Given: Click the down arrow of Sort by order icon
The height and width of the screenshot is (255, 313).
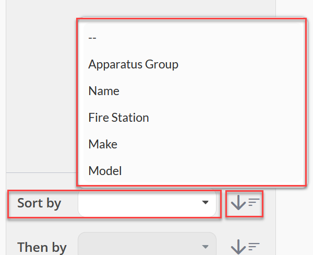Looking at the screenshot, I should (x=238, y=203).
